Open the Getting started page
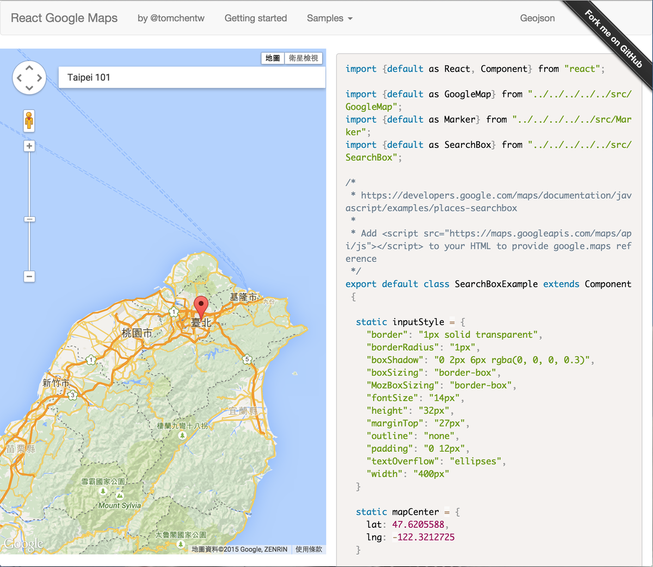Viewport: 653px width, 567px height. (x=256, y=18)
